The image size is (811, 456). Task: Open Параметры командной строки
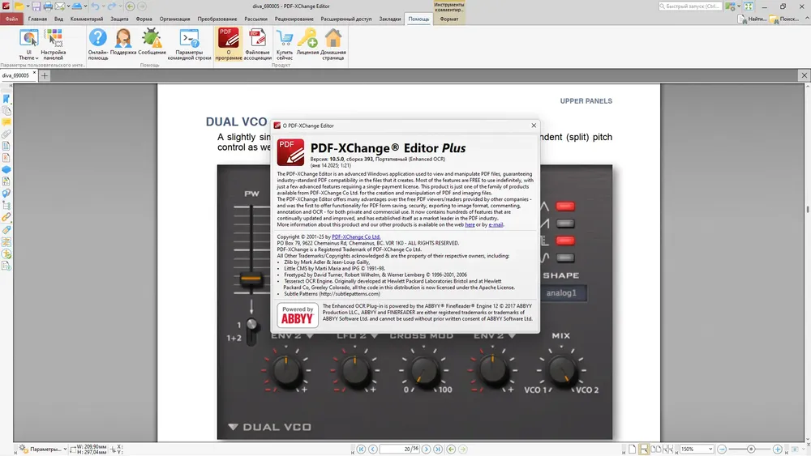click(x=189, y=45)
